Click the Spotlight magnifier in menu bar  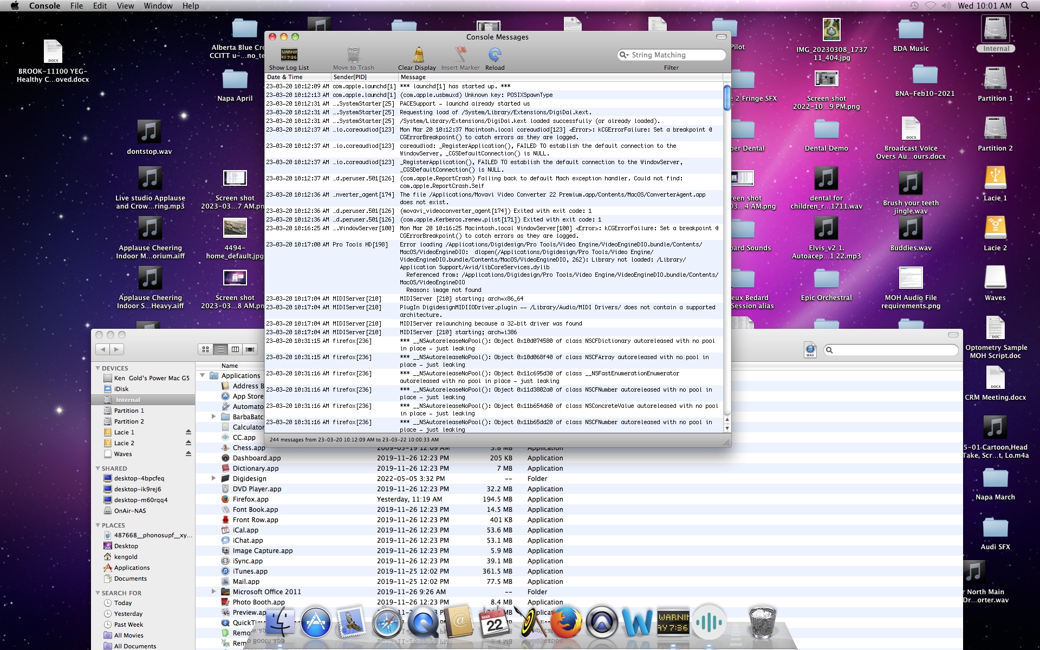[x=1025, y=6]
